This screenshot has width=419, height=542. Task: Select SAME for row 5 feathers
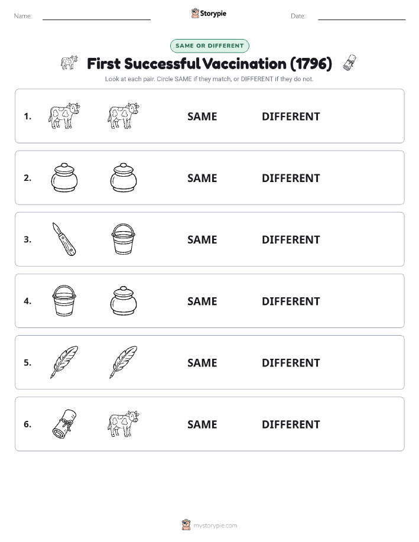tap(202, 362)
